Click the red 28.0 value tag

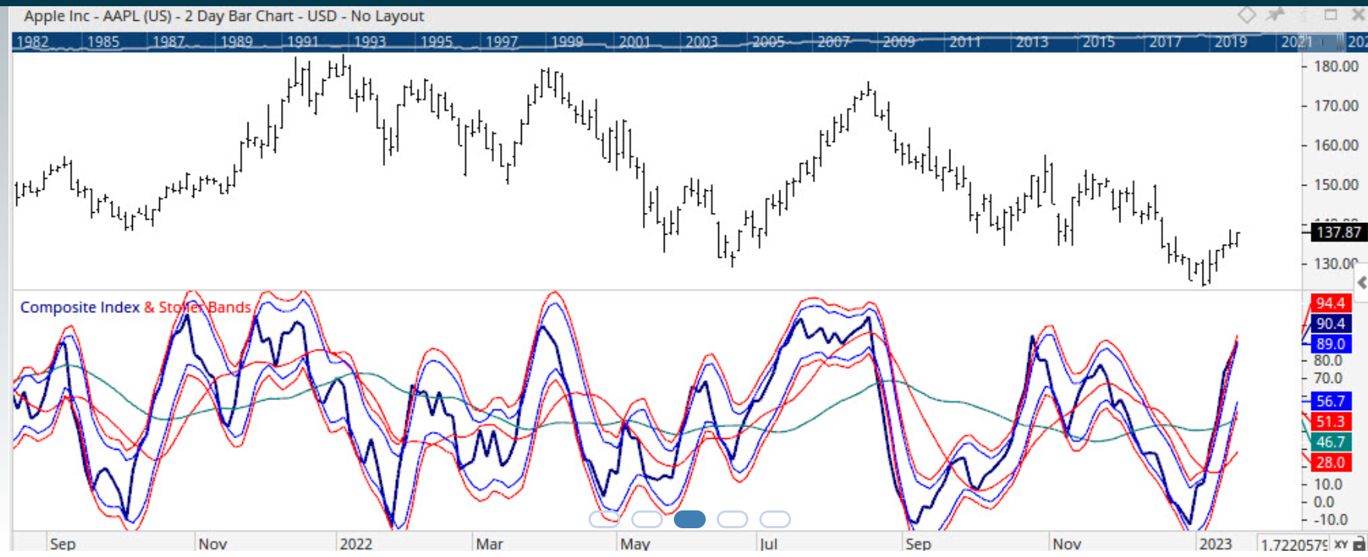(1330, 462)
